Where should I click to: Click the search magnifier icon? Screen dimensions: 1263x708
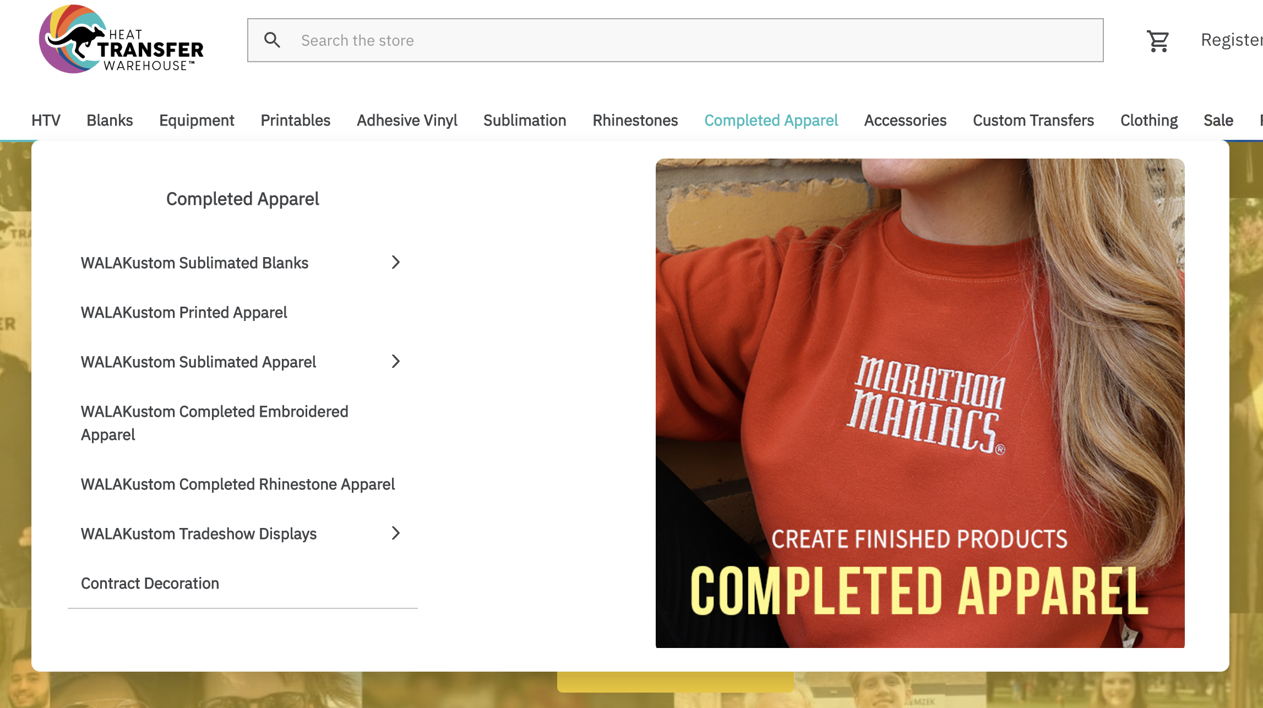272,40
